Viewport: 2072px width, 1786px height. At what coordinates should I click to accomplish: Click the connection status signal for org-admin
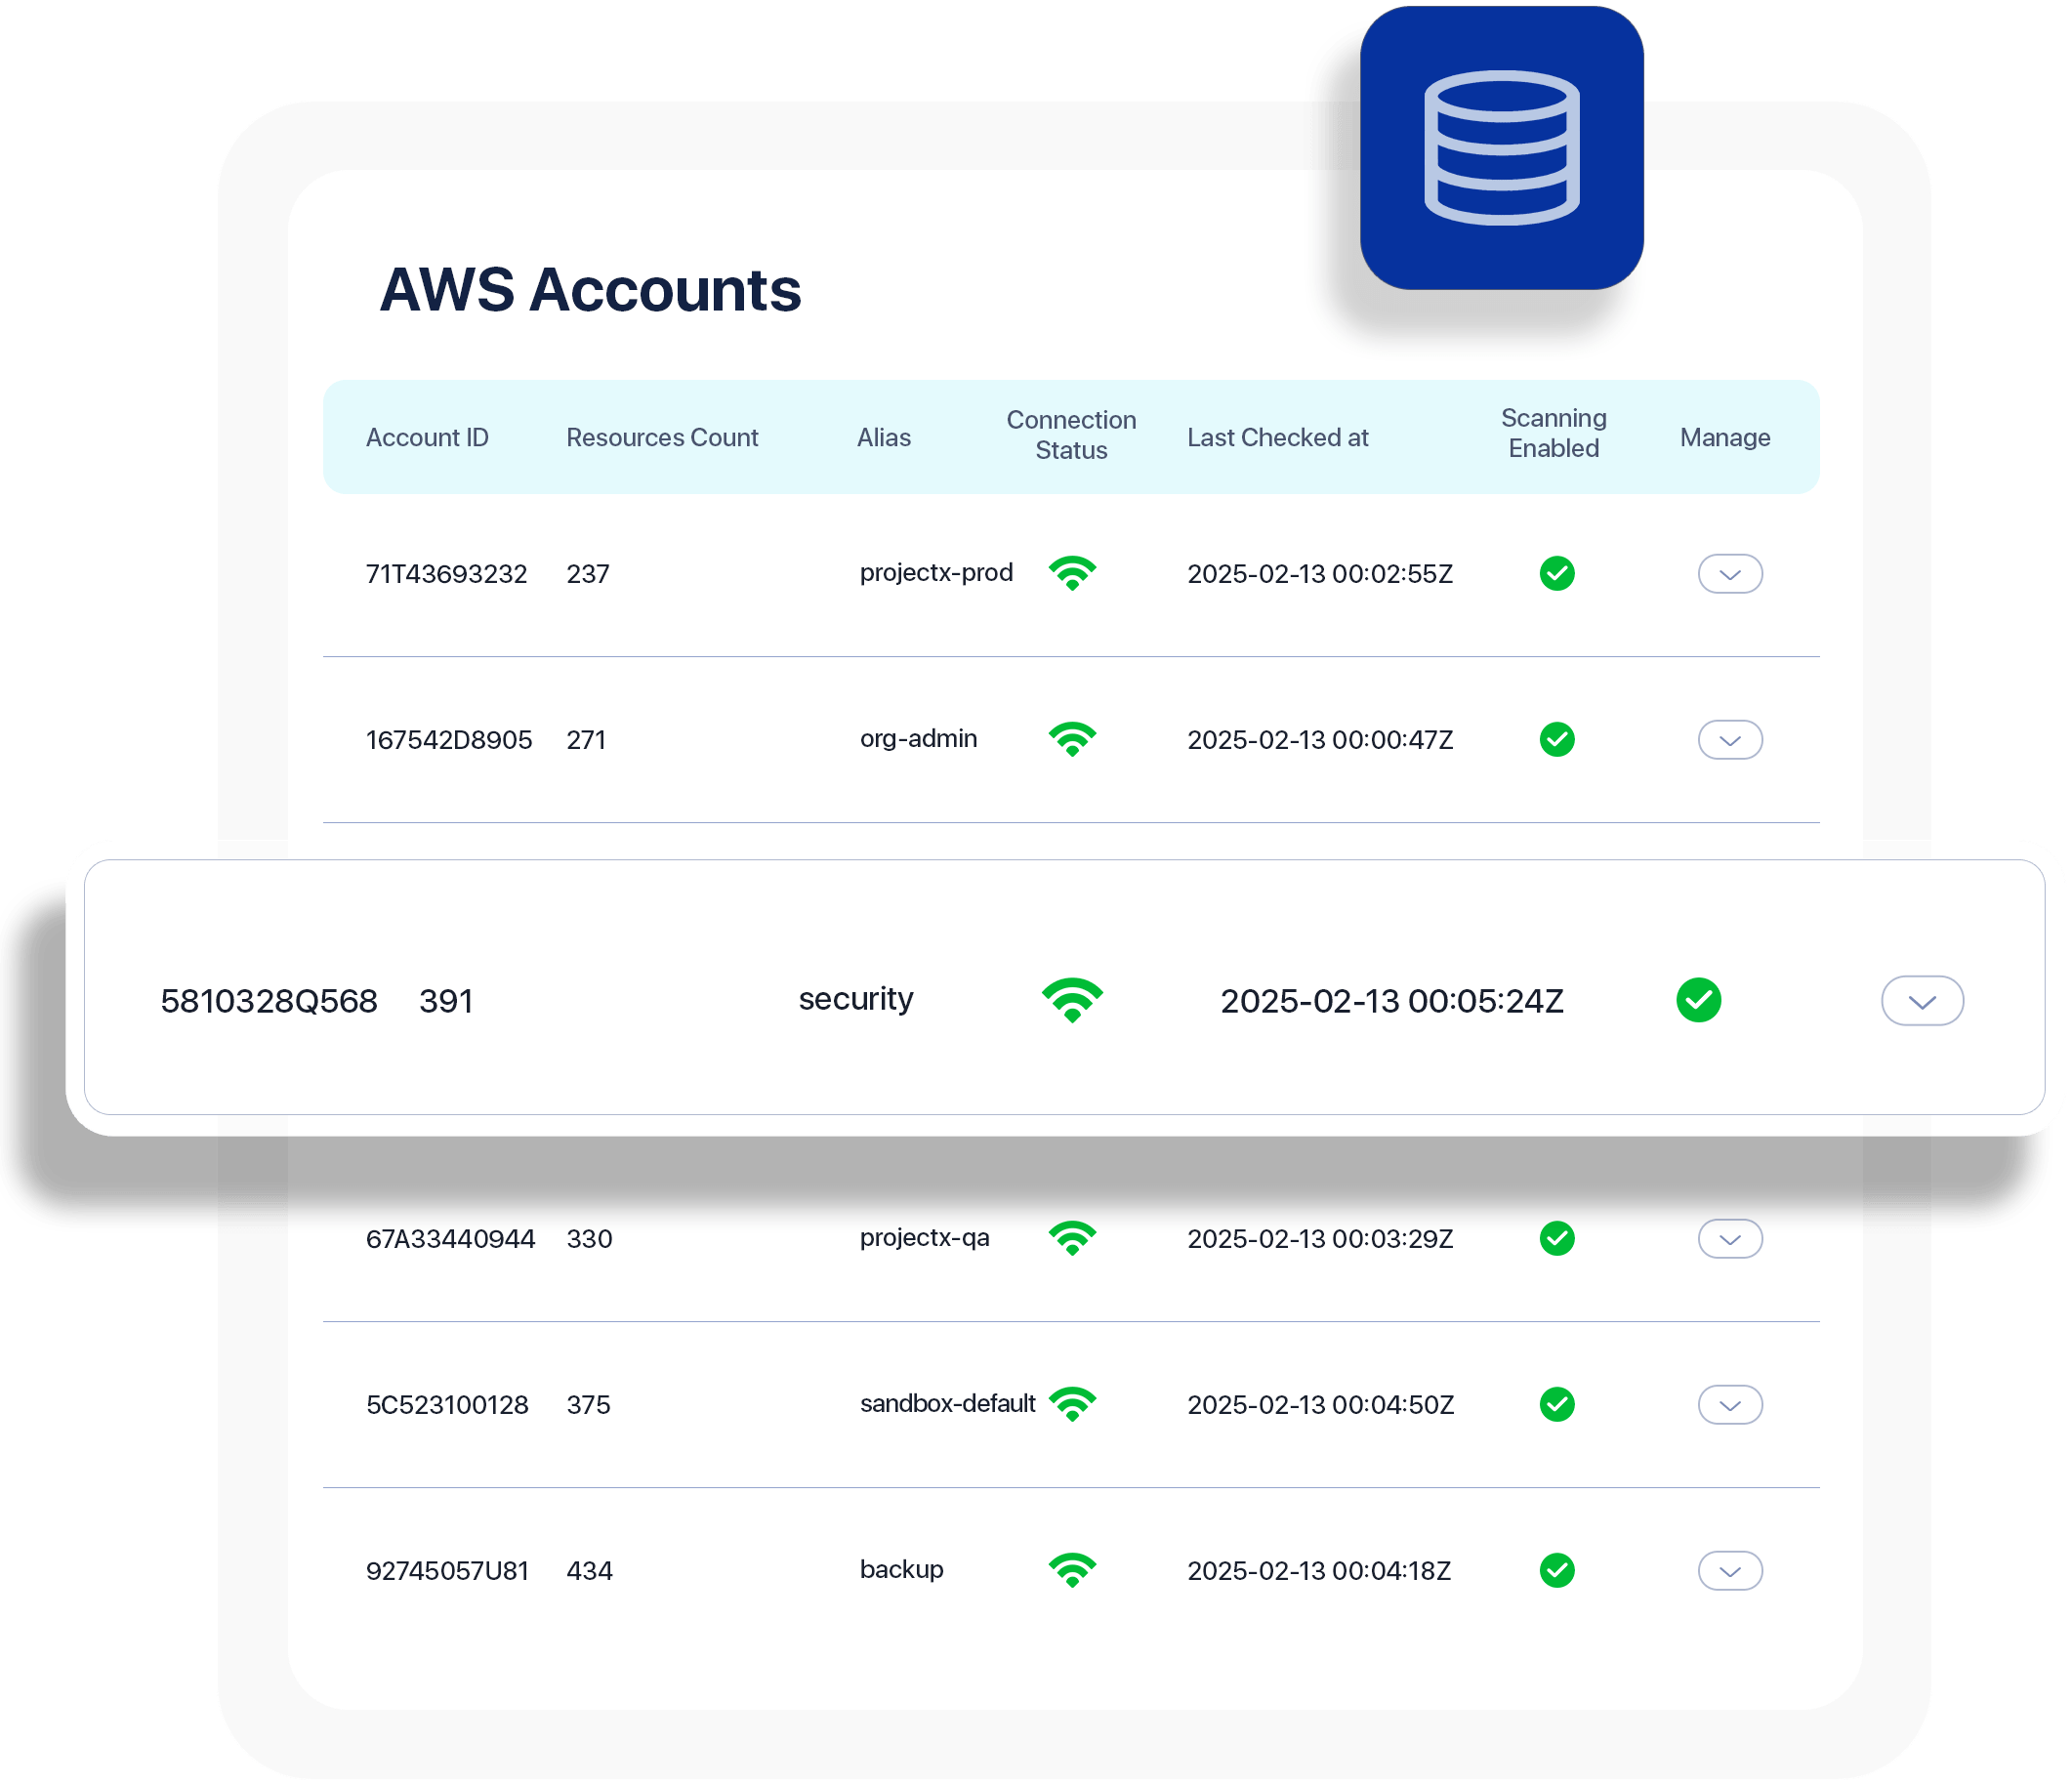click(x=1073, y=738)
